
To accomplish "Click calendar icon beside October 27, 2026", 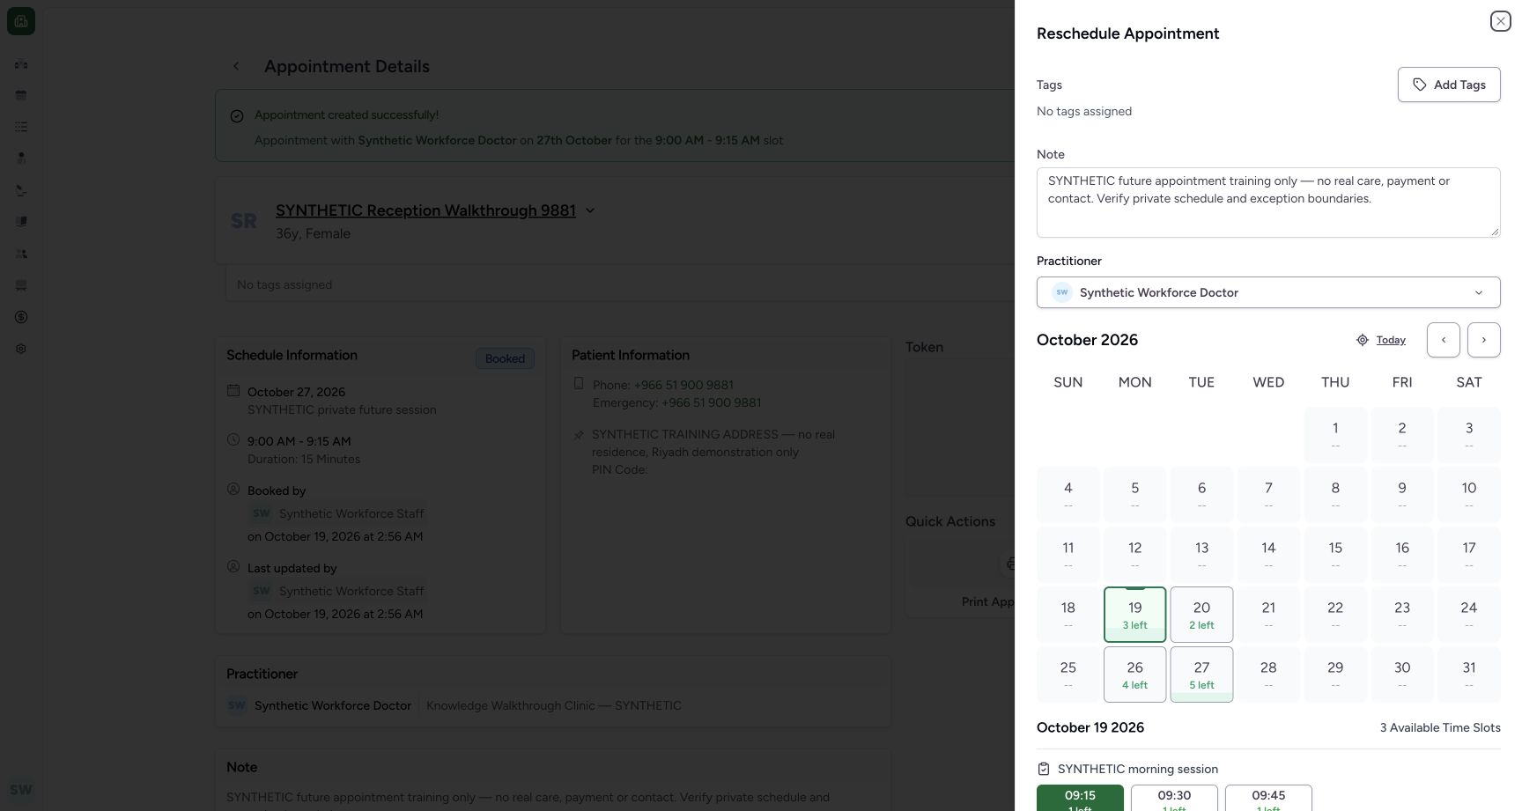I will pos(233,390).
